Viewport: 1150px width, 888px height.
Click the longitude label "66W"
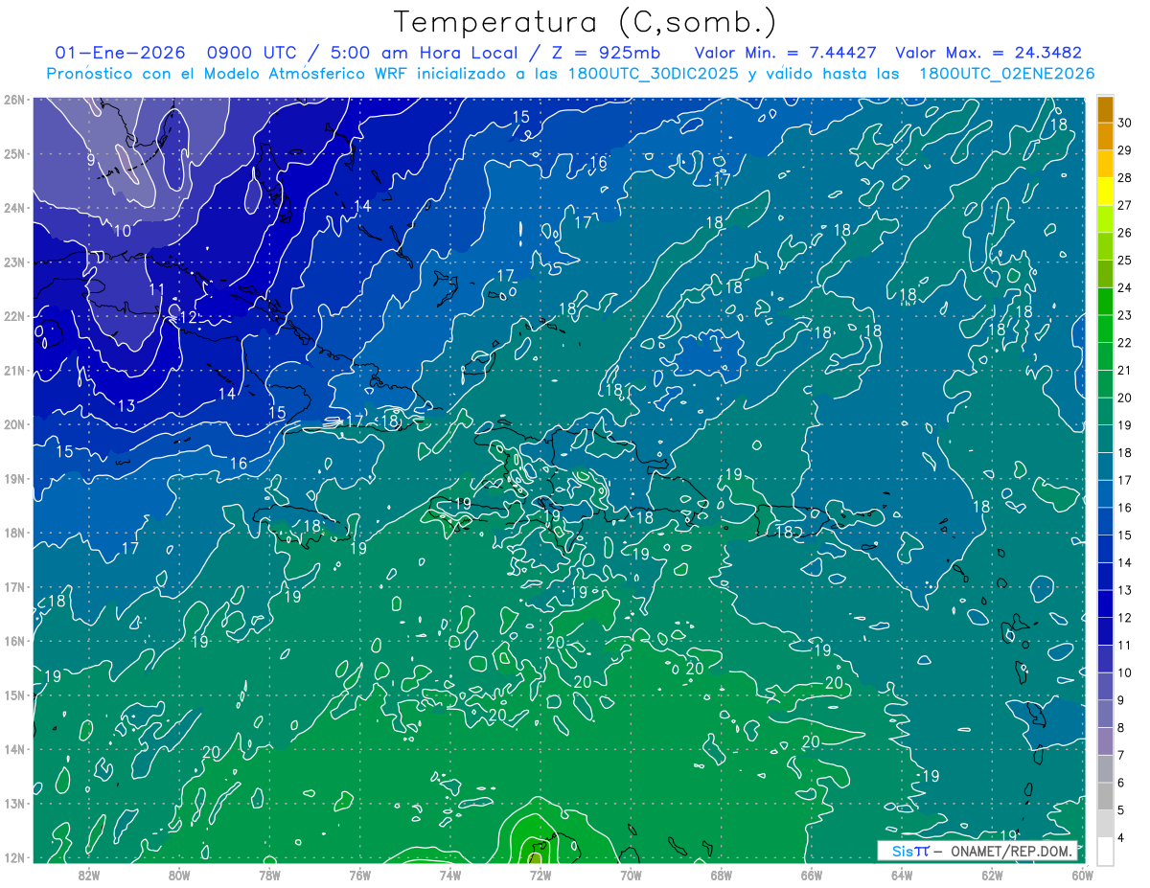click(x=811, y=875)
